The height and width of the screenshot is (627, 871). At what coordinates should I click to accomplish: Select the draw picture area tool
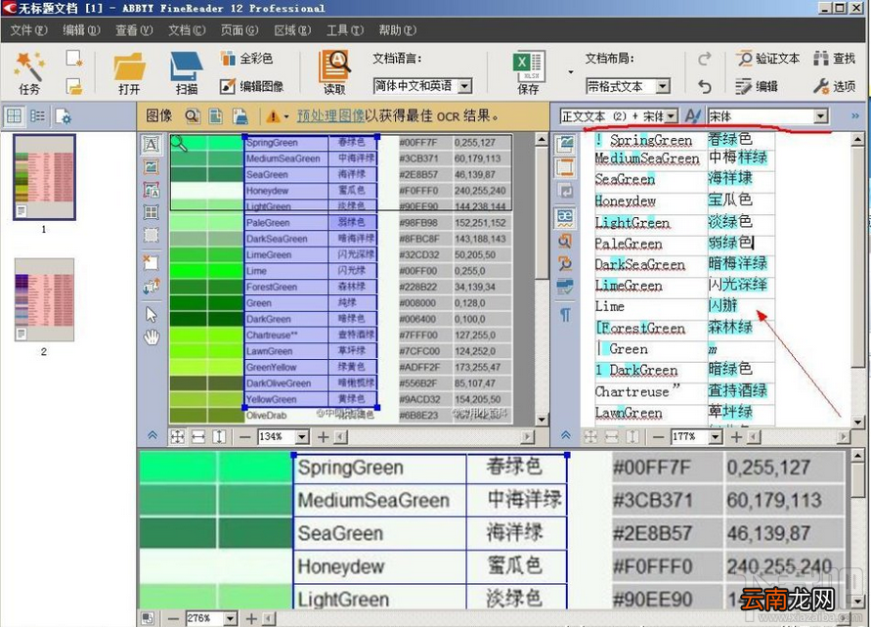click(x=152, y=166)
